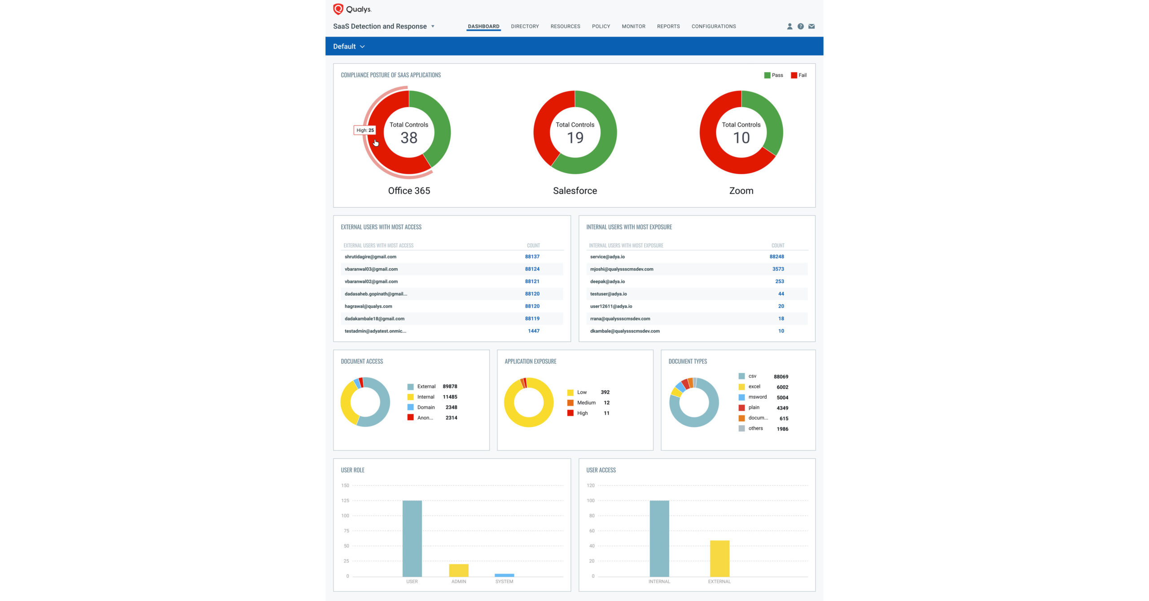Click Internal legend swatch in Document Access
1149x601 pixels.
(x=410, y=397)
